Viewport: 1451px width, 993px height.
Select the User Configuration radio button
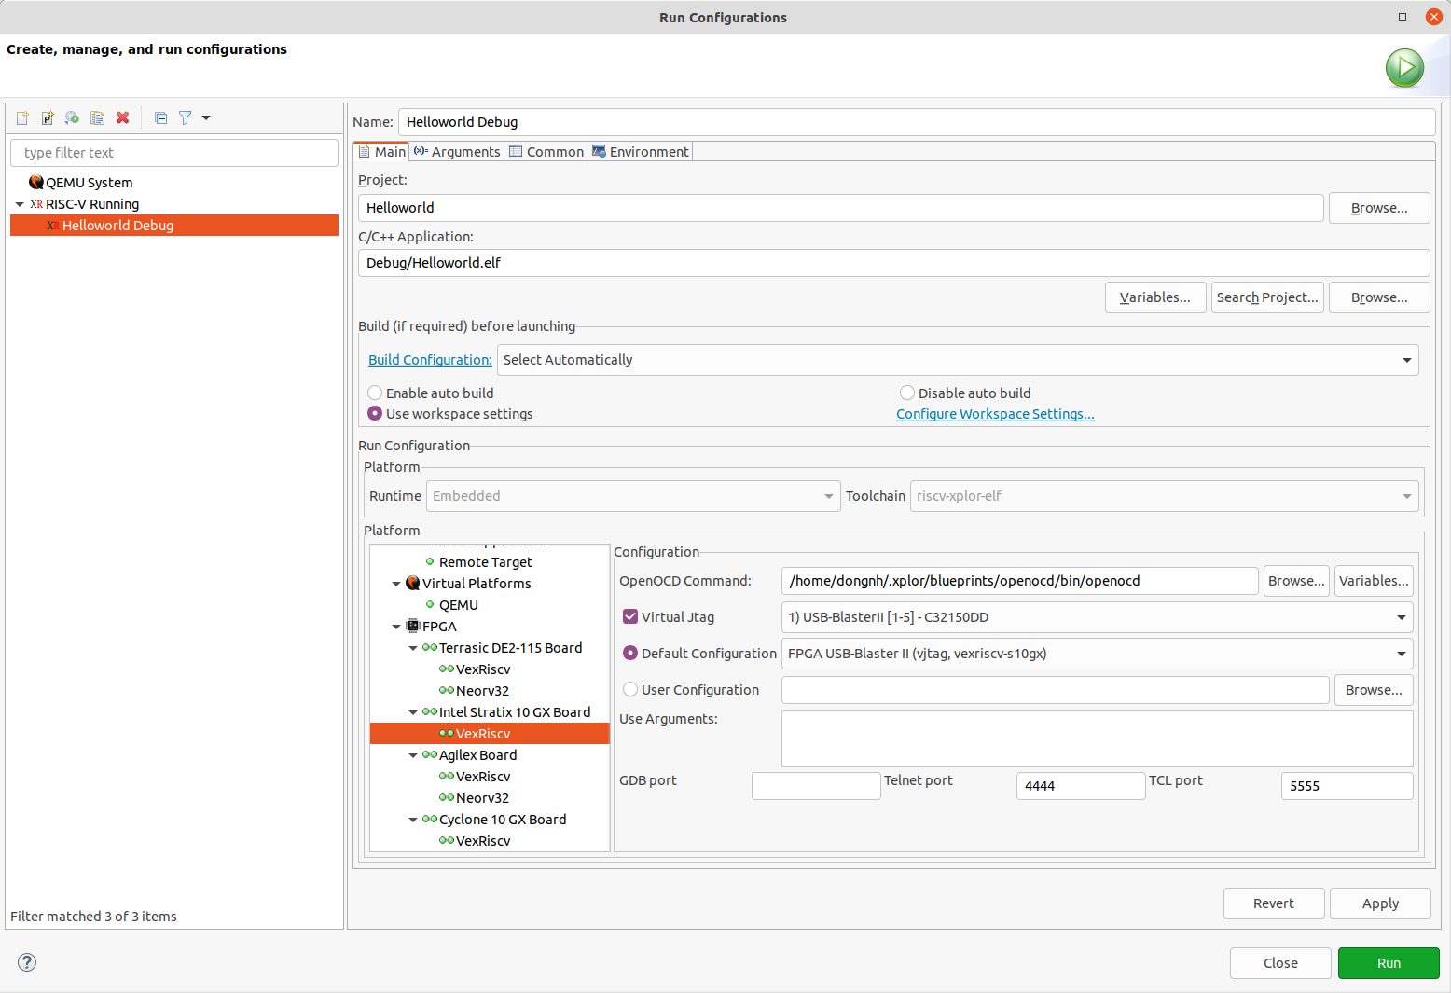click(x=630, y=689)
